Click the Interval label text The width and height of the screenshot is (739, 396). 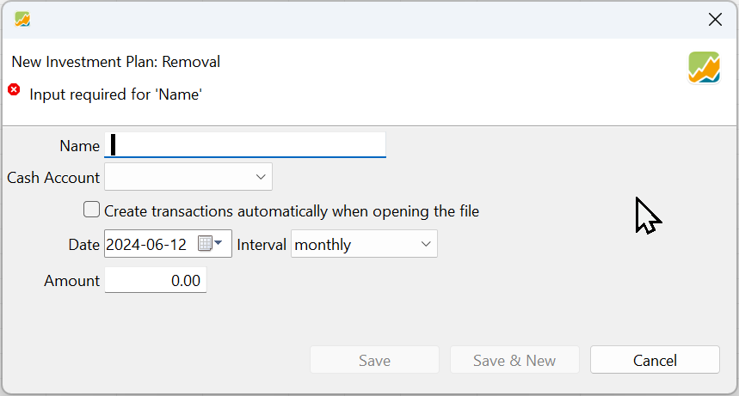262,245
